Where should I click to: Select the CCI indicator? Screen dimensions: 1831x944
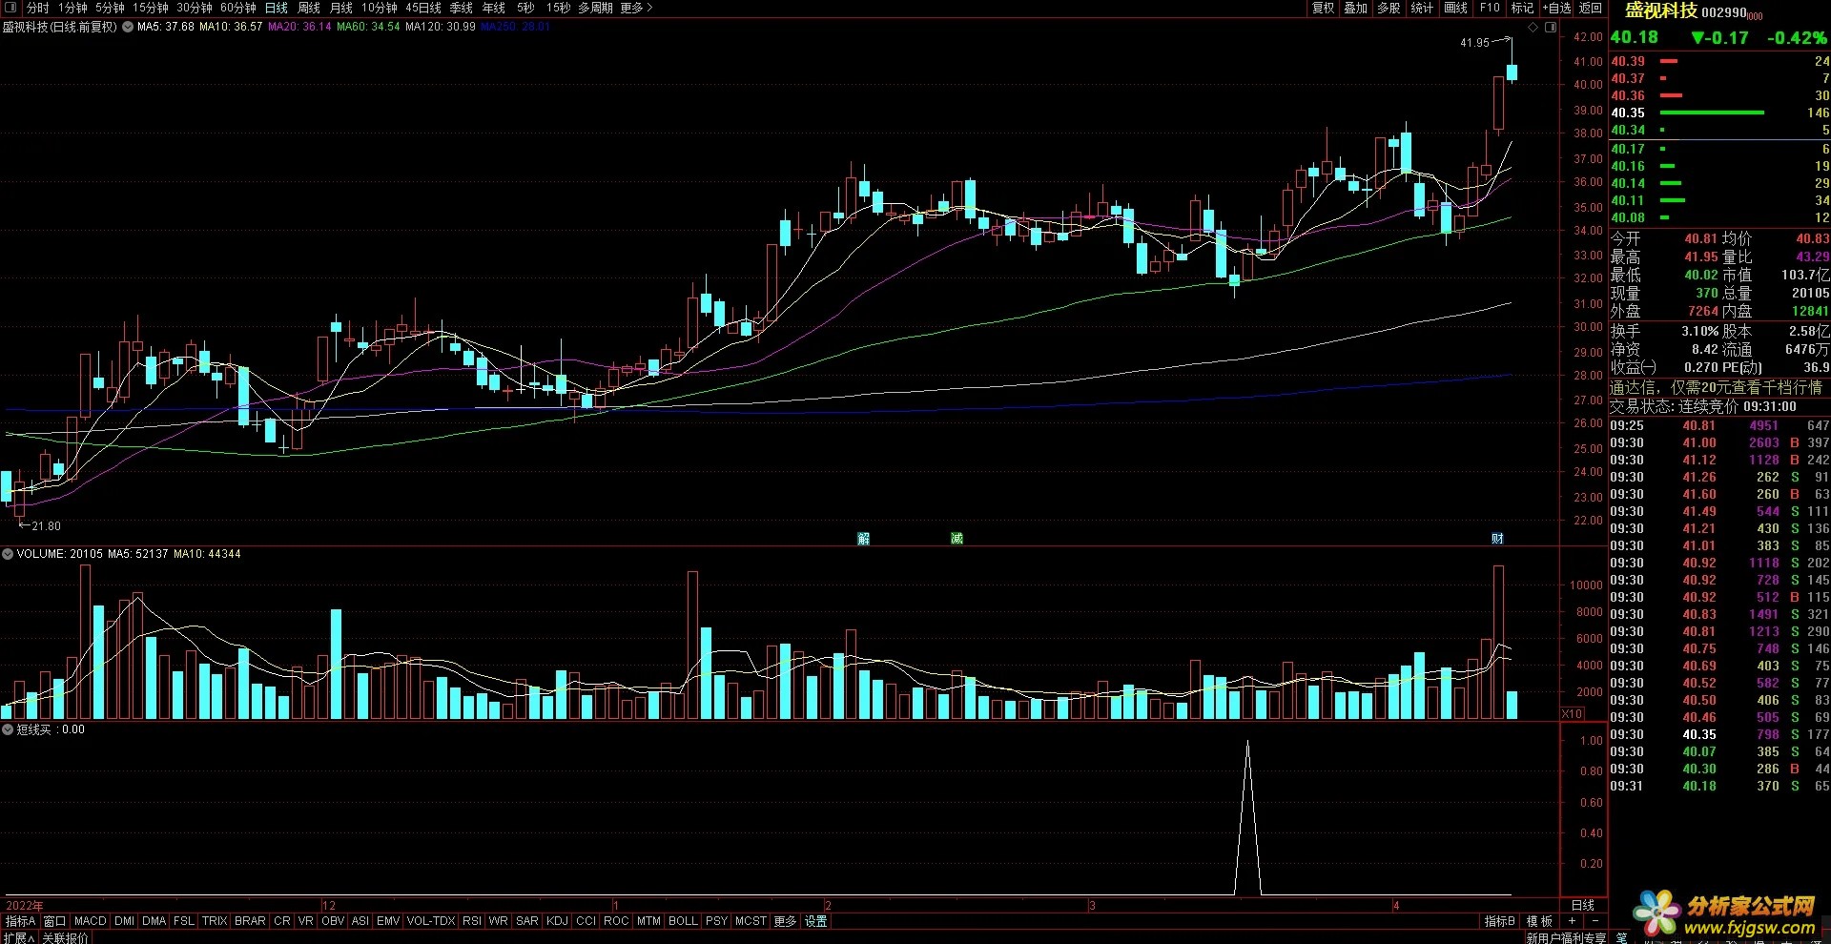tap(586, 921)
